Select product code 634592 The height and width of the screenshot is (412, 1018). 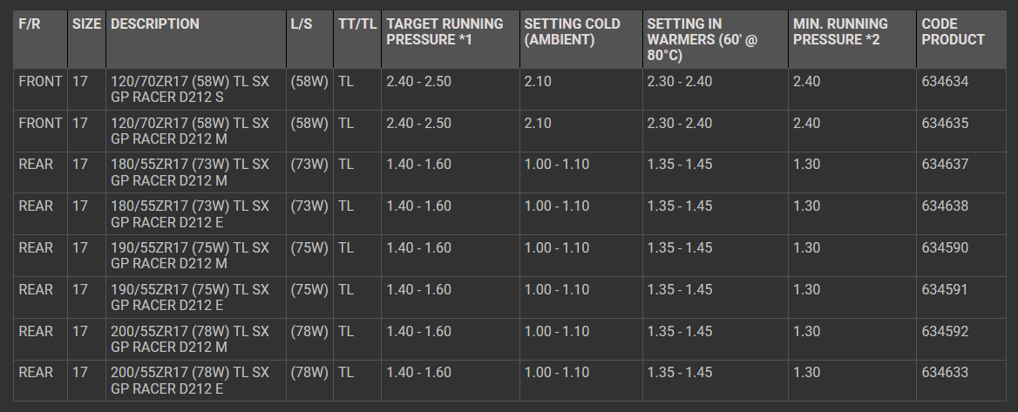(945, 331)
